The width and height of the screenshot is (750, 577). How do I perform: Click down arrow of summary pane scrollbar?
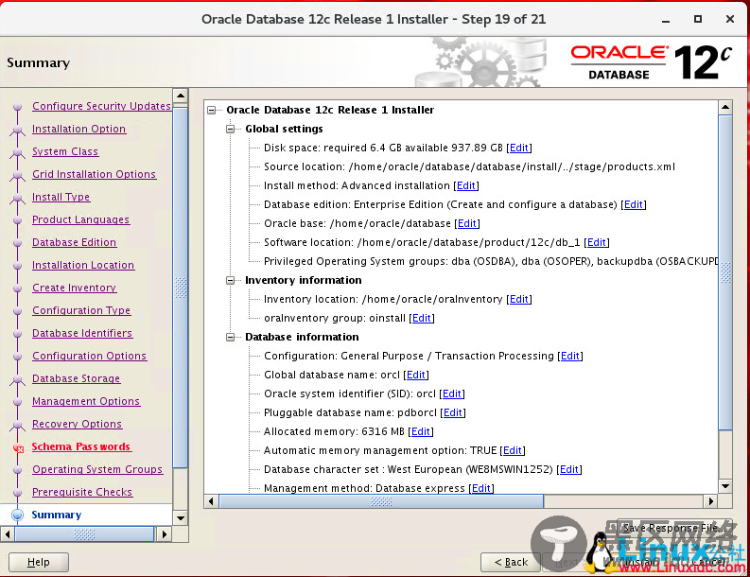click(725, 486)
